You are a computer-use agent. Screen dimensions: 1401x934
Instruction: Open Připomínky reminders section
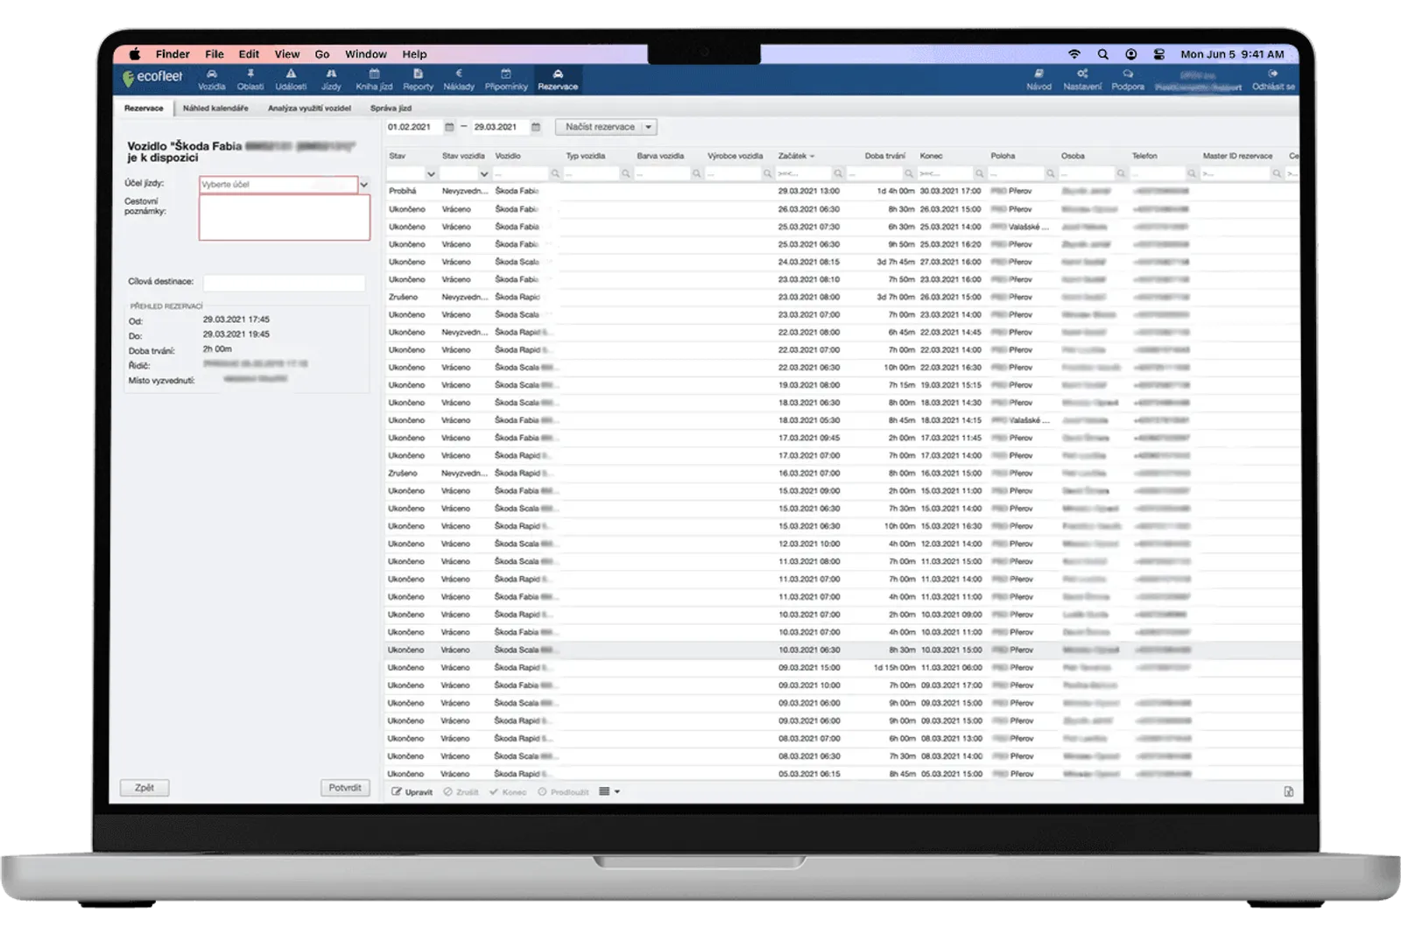pyautogui.click(x=506, y=80)
